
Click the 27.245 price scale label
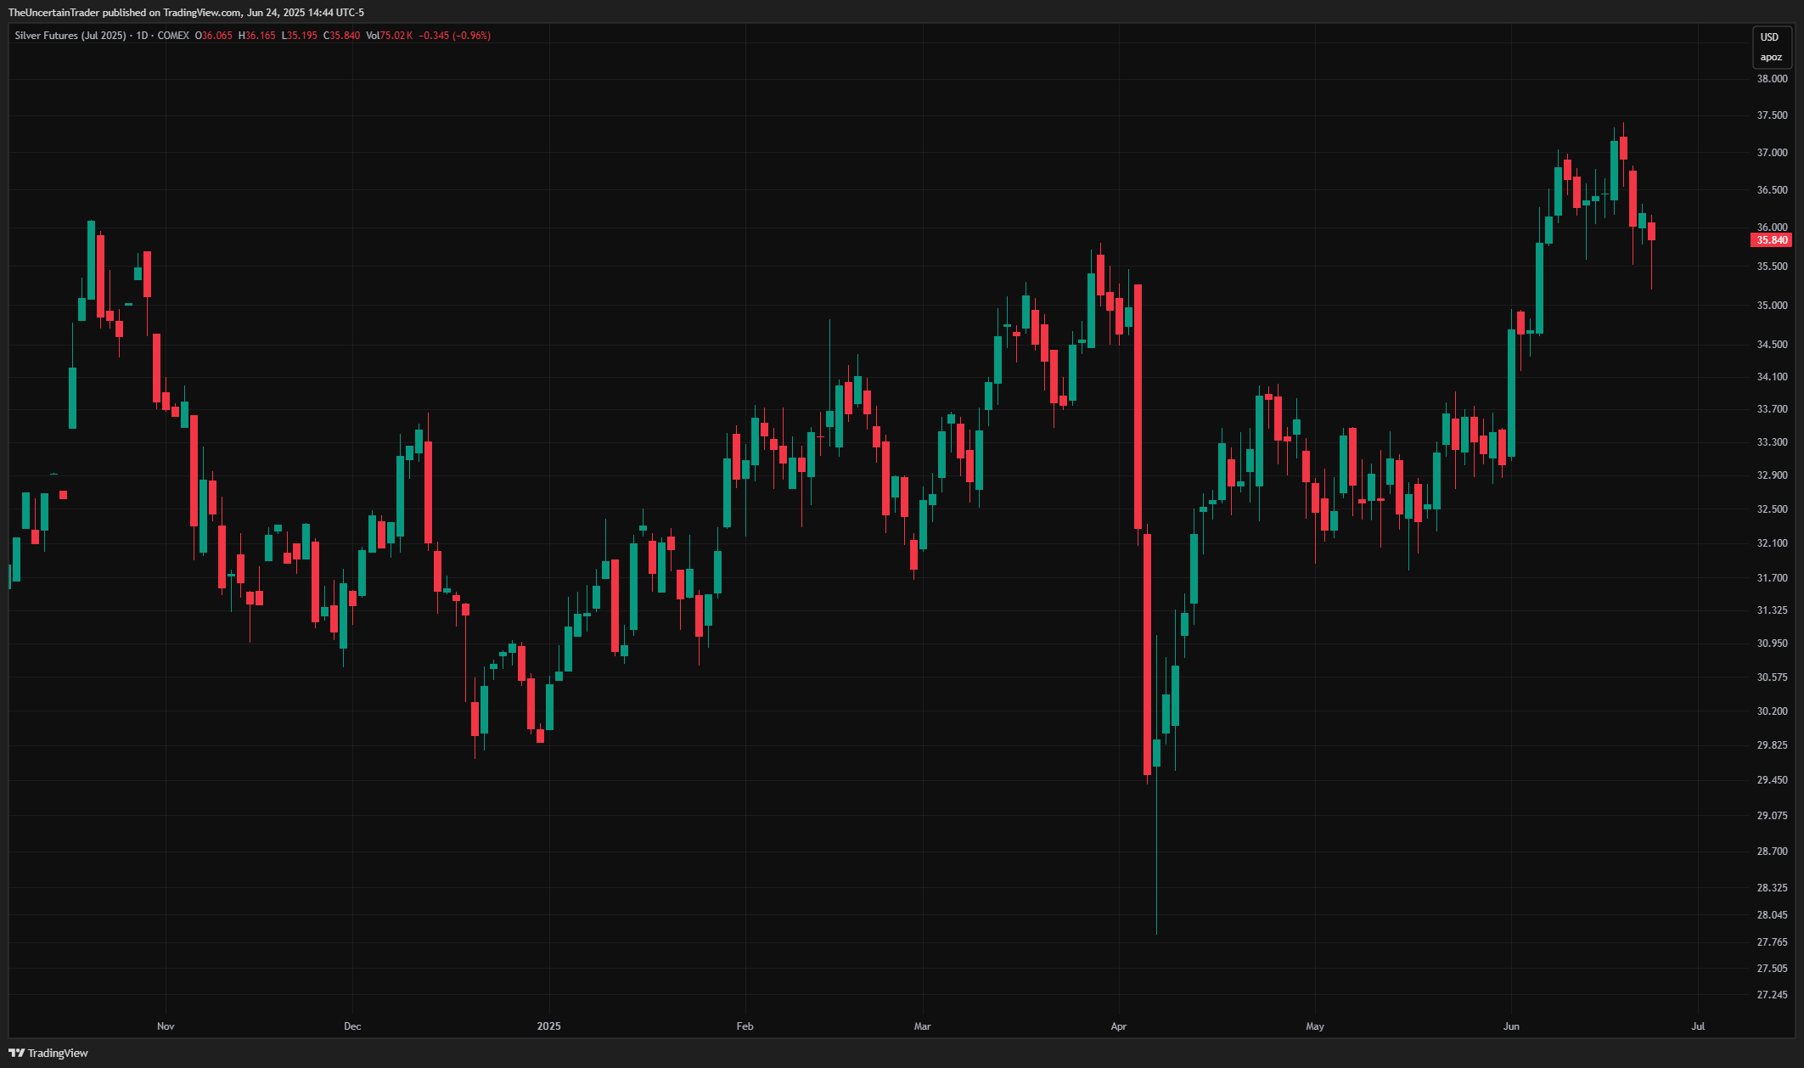(x=1773, y=995)
